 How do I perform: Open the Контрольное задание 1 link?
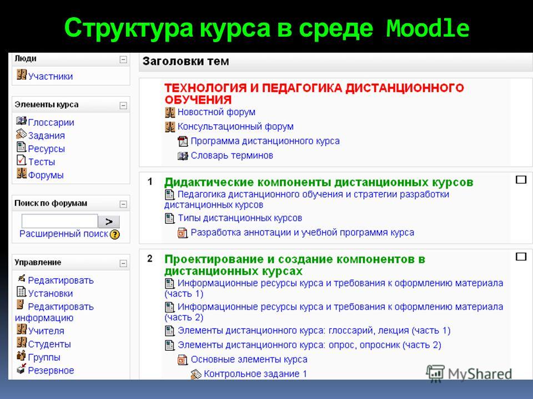[x=255, y=374]
